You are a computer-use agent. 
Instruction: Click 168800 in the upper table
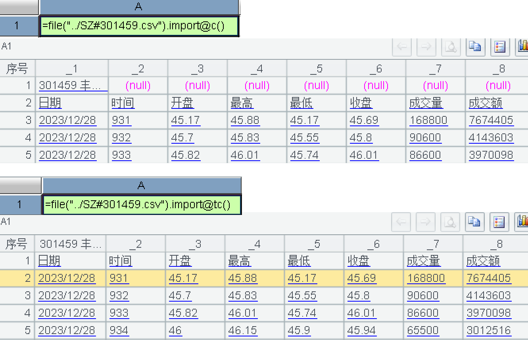click(x=428, y=120)
